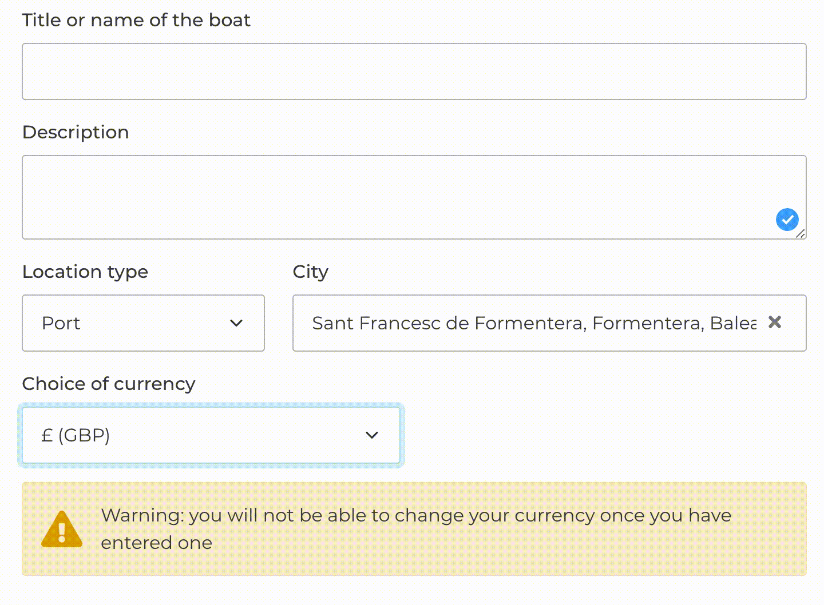
Task: Click the warning triangle icon
Action: coord(62,529)
